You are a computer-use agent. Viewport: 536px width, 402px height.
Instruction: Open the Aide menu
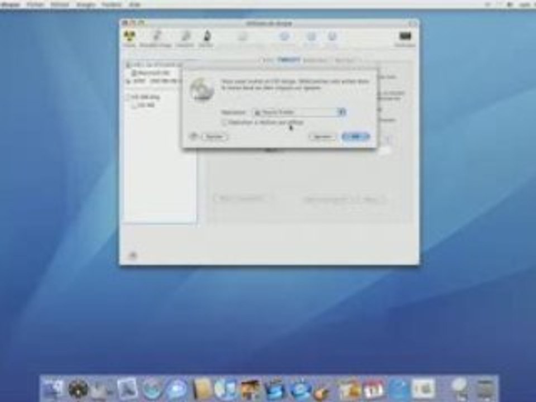click(135, 4)
